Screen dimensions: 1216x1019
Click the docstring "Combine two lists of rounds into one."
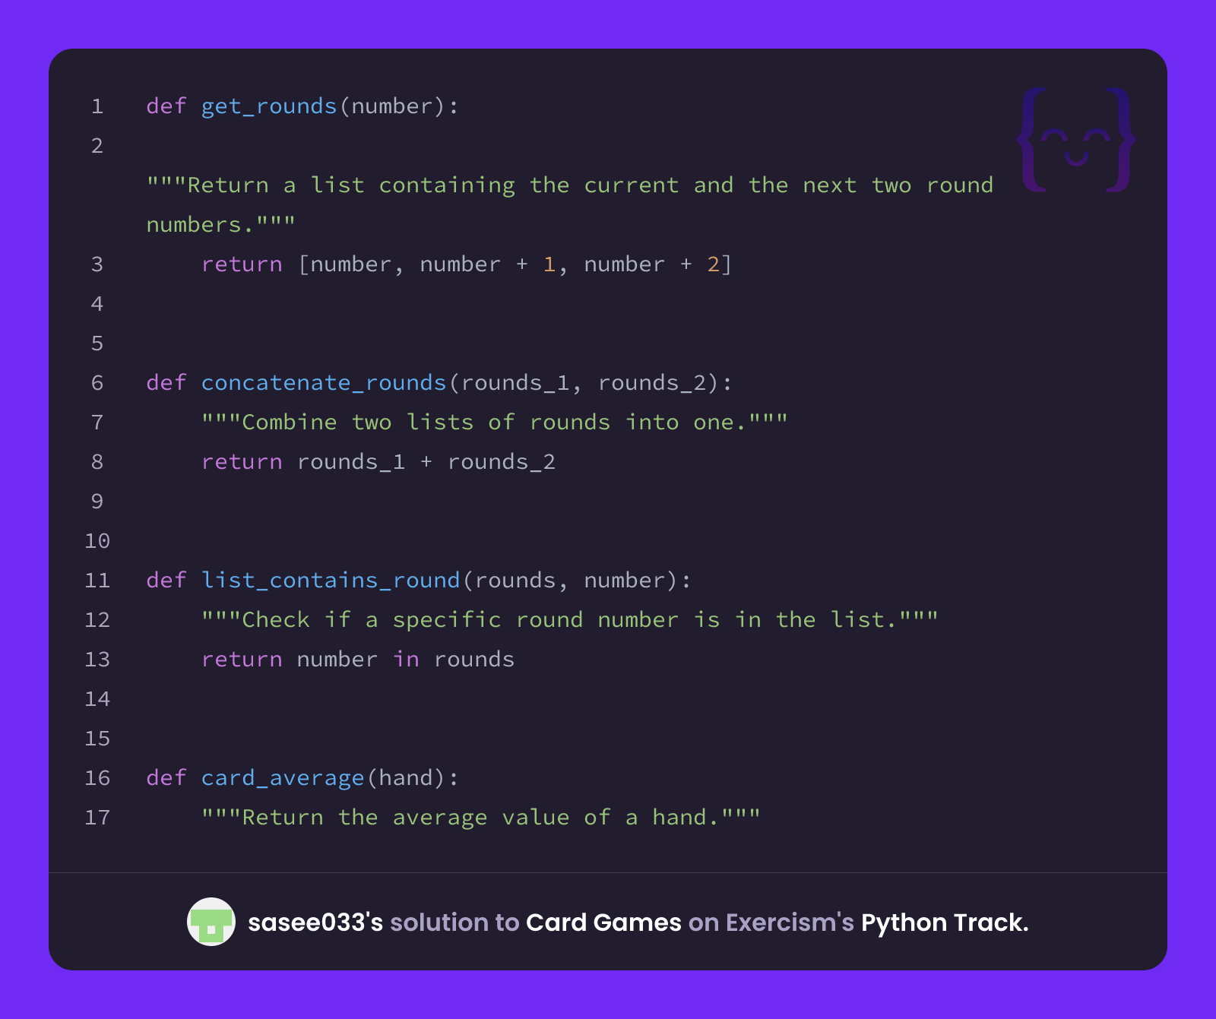point(495,422)
